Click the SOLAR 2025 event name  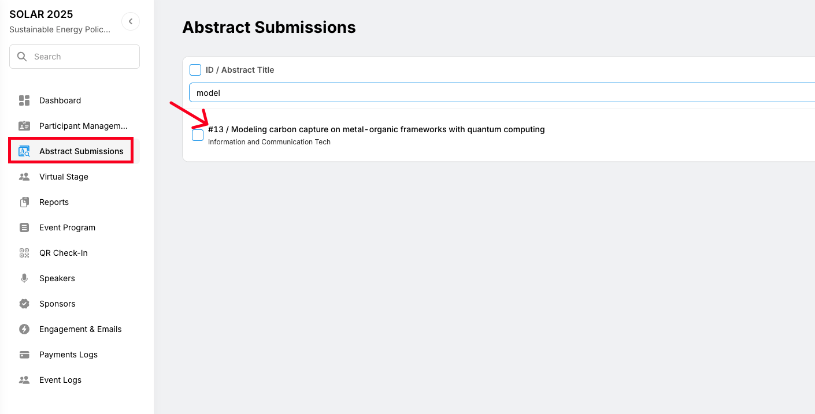[41, 14]
